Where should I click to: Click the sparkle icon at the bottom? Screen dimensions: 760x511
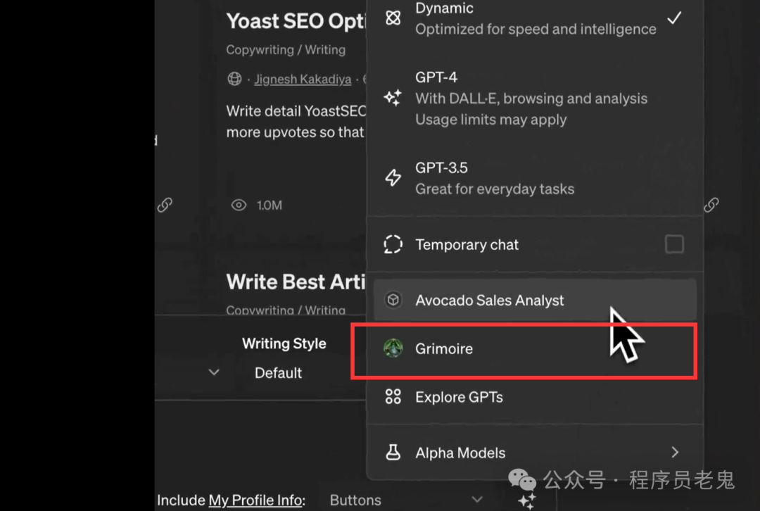[x=527, y=501]
